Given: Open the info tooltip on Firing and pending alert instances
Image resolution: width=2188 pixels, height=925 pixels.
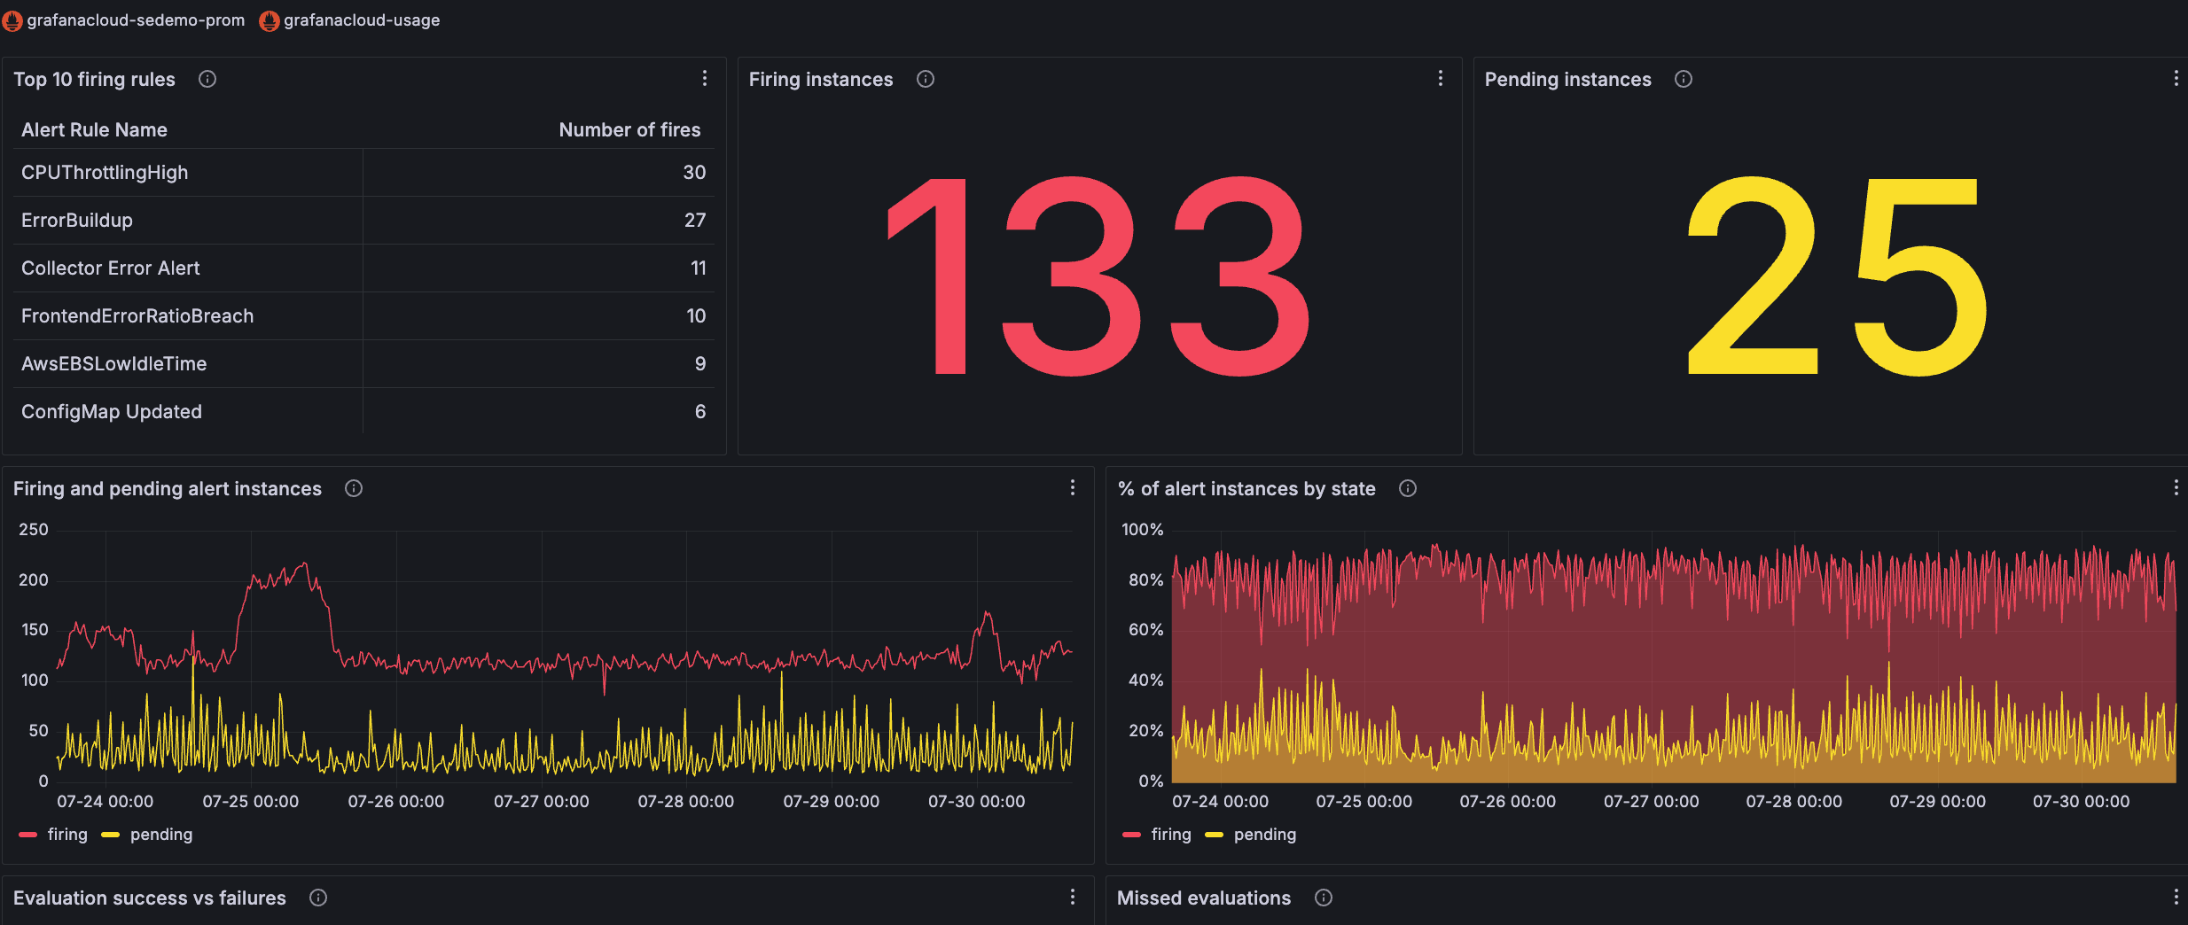Looking at the screenshot, I should [354, 488].
